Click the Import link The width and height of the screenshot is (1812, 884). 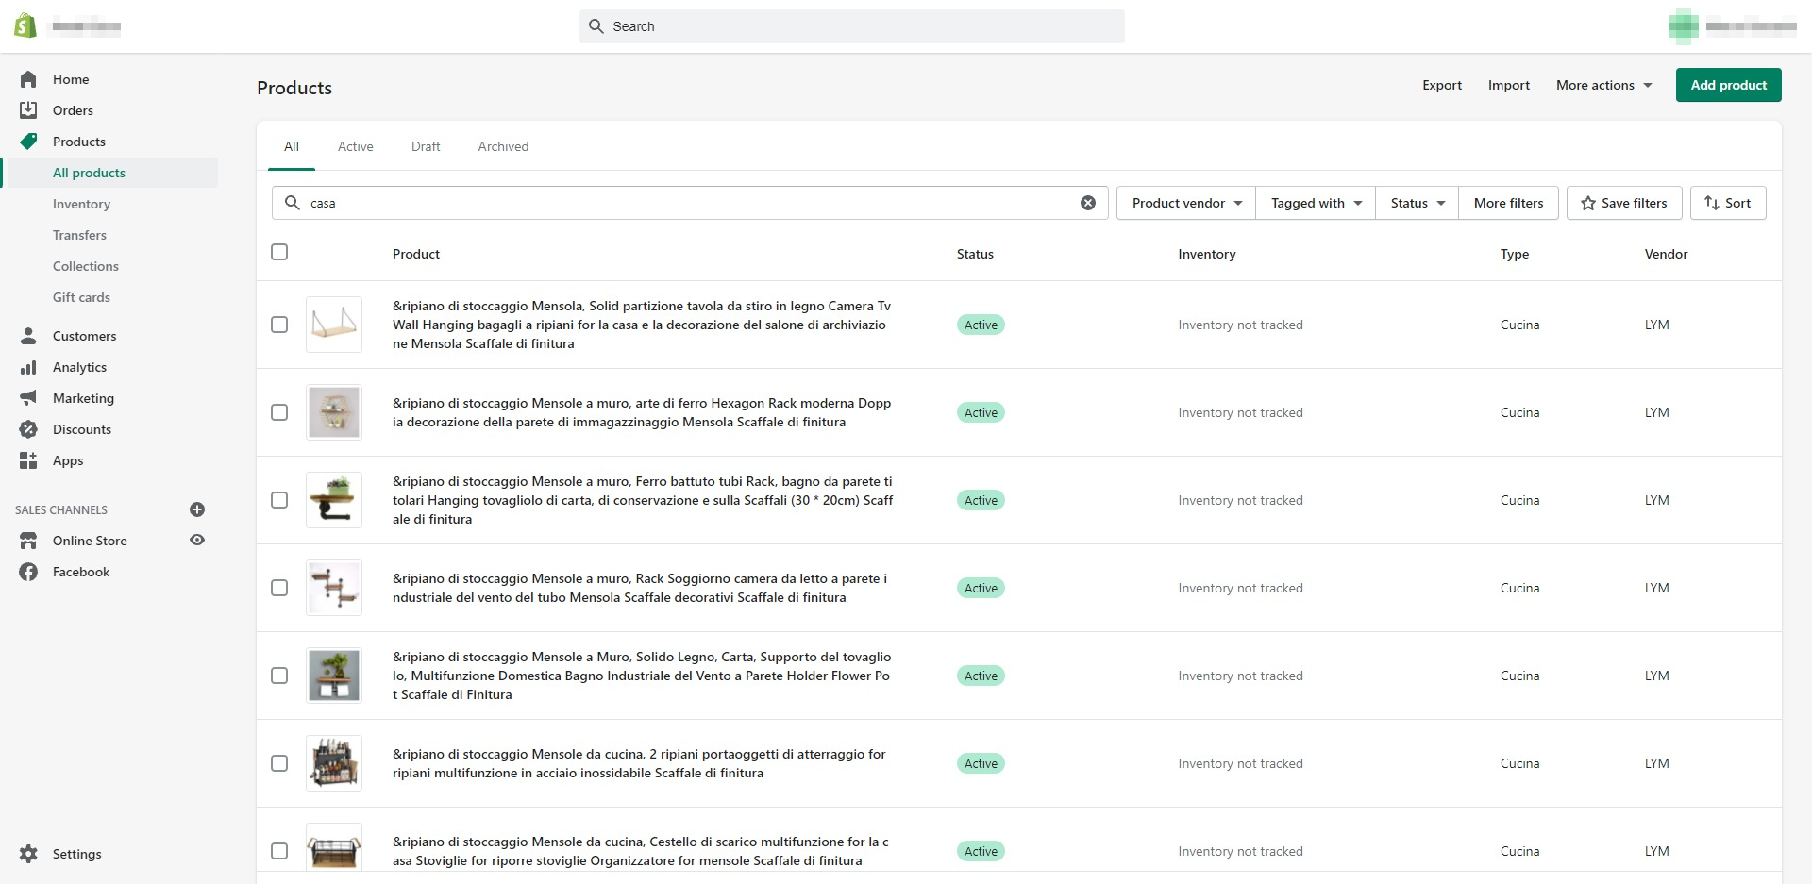click(x=1509, y=85)
